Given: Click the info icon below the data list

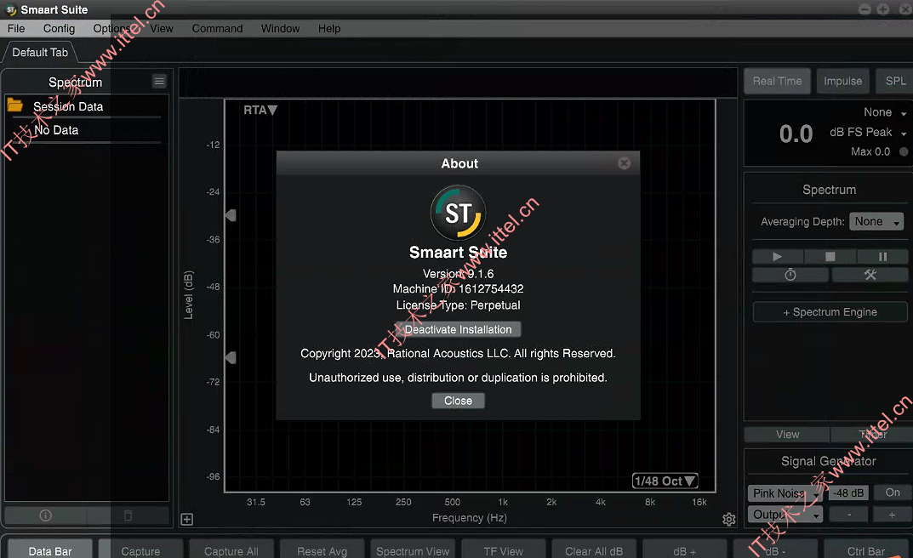Looking at the screenshot, I should [45, 515].
